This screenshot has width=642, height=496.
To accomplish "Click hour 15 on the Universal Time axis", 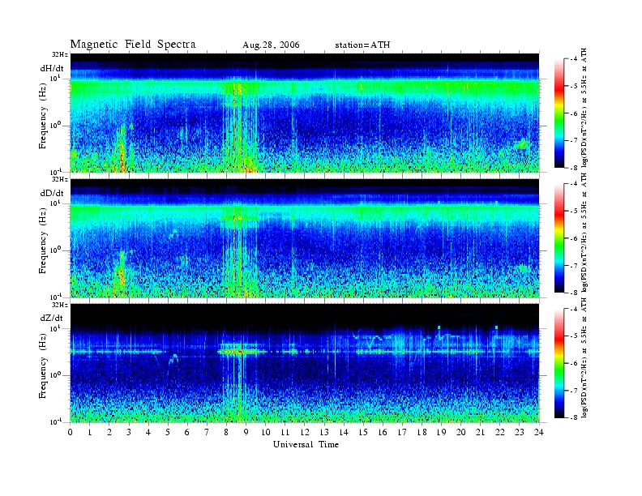I will point(363,432).
